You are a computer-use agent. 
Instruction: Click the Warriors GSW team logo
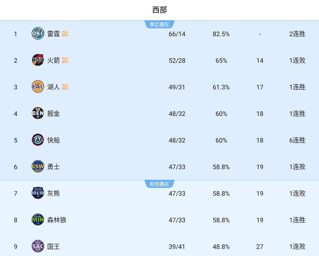coord(38,167)
